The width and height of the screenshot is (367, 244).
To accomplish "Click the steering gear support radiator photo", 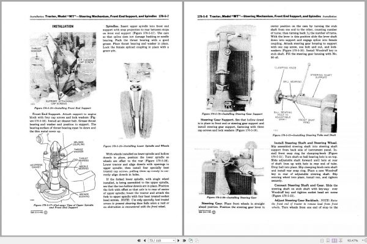I will (x=231, y=68).
